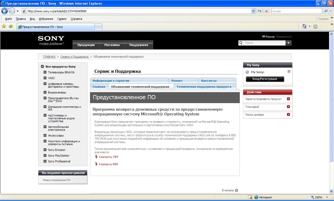Open the recent pages dropdown arrow
The image size is (334, 201).
17,11
